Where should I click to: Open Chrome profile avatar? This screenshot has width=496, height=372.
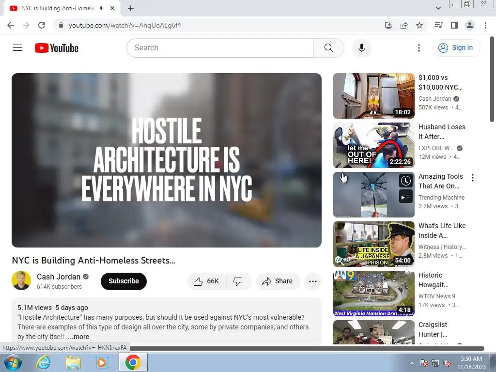click(470, 25)
